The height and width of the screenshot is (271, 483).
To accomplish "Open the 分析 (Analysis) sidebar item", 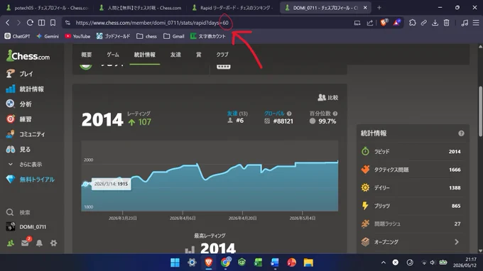I will [18, 104].
